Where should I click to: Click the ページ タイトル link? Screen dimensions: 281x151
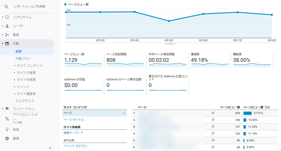pyautogui.click(x=74, y=119)
